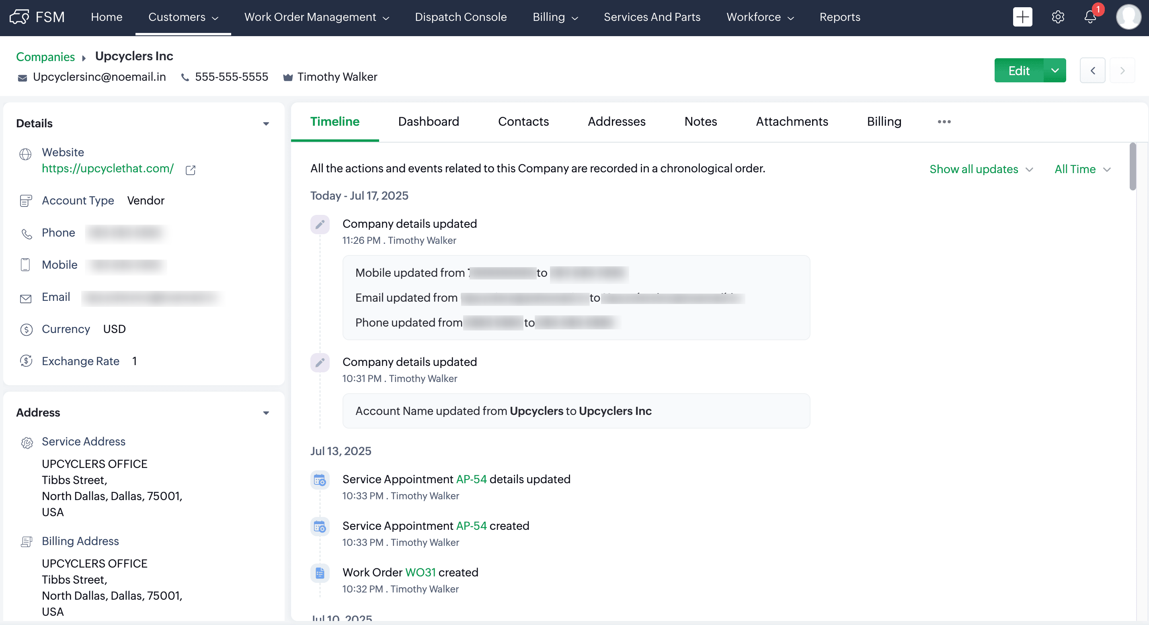Open the notifications bell icon
This screenshot has height=625, width=1149.
(x=1089, y=17)
